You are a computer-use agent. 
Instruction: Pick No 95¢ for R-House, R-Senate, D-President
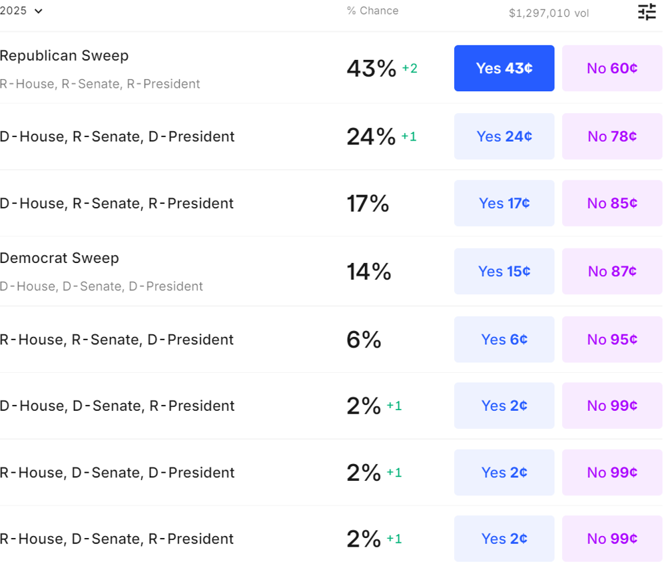[x=612, y=340]
